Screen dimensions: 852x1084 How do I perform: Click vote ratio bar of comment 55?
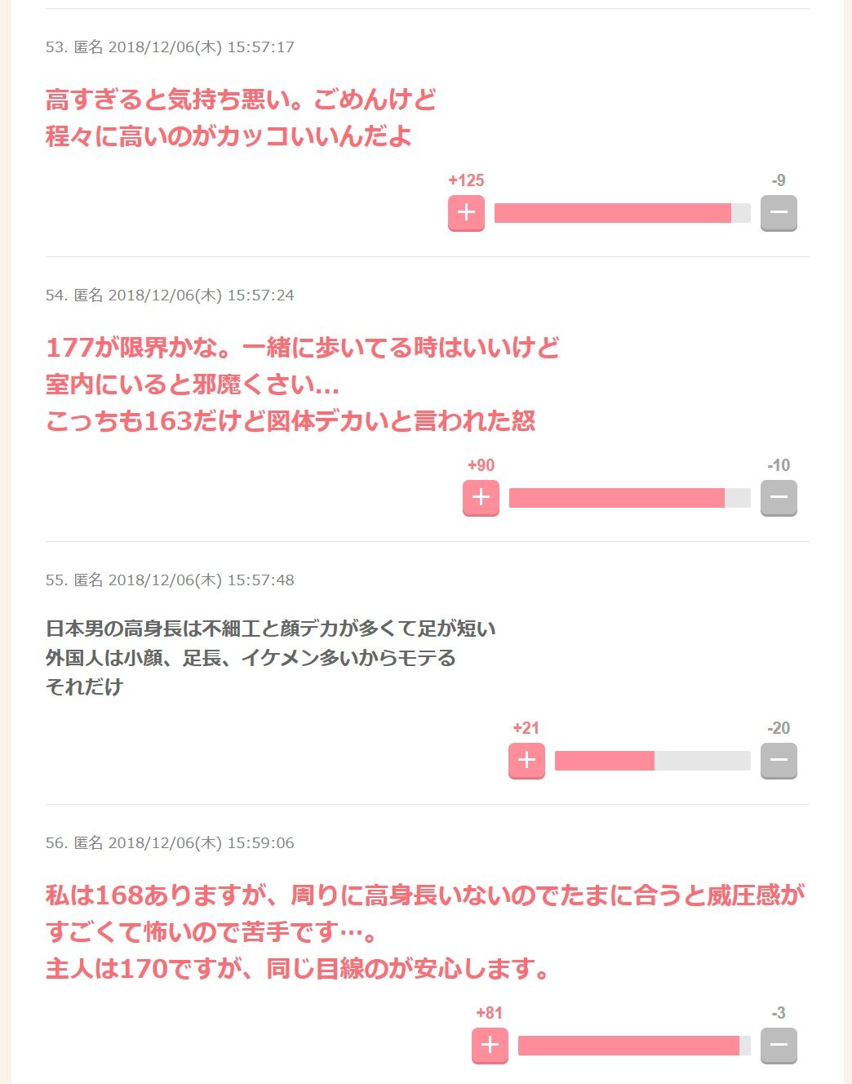(652, 761)
